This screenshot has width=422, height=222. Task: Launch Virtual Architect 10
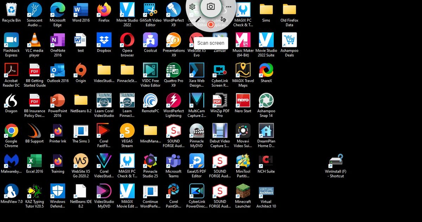(266, 191)
